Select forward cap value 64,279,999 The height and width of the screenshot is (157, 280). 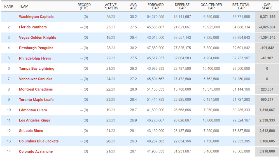[155, 17]
